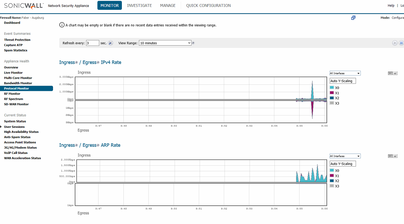The image size is (404, 224).
Task: Open Spam Statistics
Action: [x=16, y=50]
